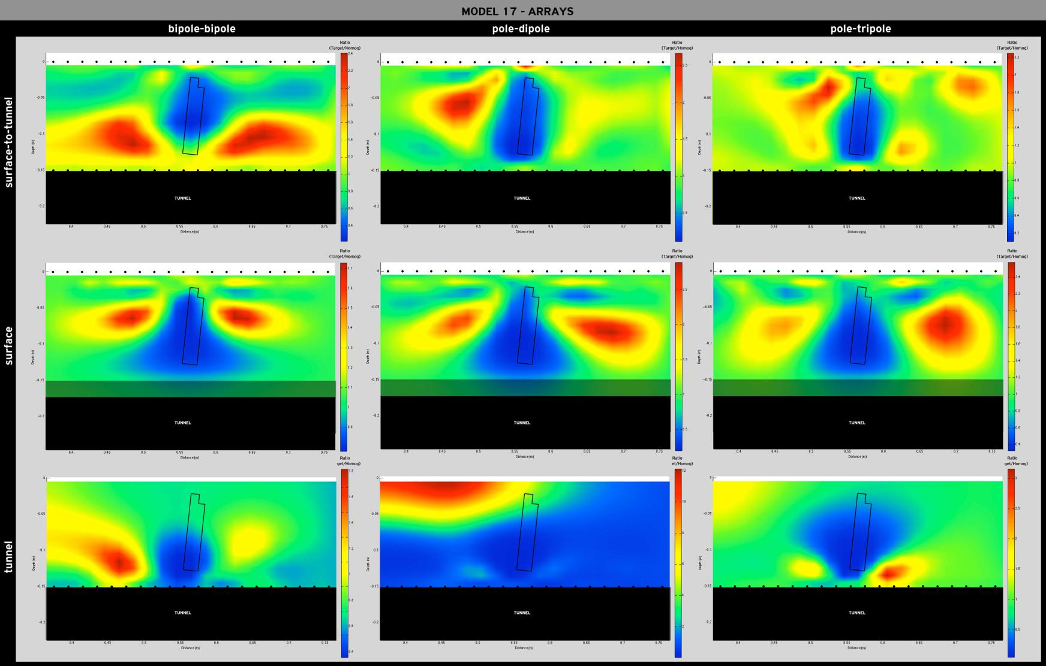Click Ratio (Target/Homog) label above surface-to-tunnel bipole-bipole colorbar
Viewport: 1046px width, 666px height.
point(345,45)
